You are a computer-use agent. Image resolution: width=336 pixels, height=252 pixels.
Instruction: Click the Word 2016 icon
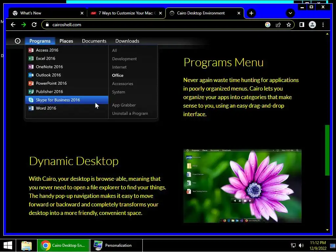click(x=31, y=108)
